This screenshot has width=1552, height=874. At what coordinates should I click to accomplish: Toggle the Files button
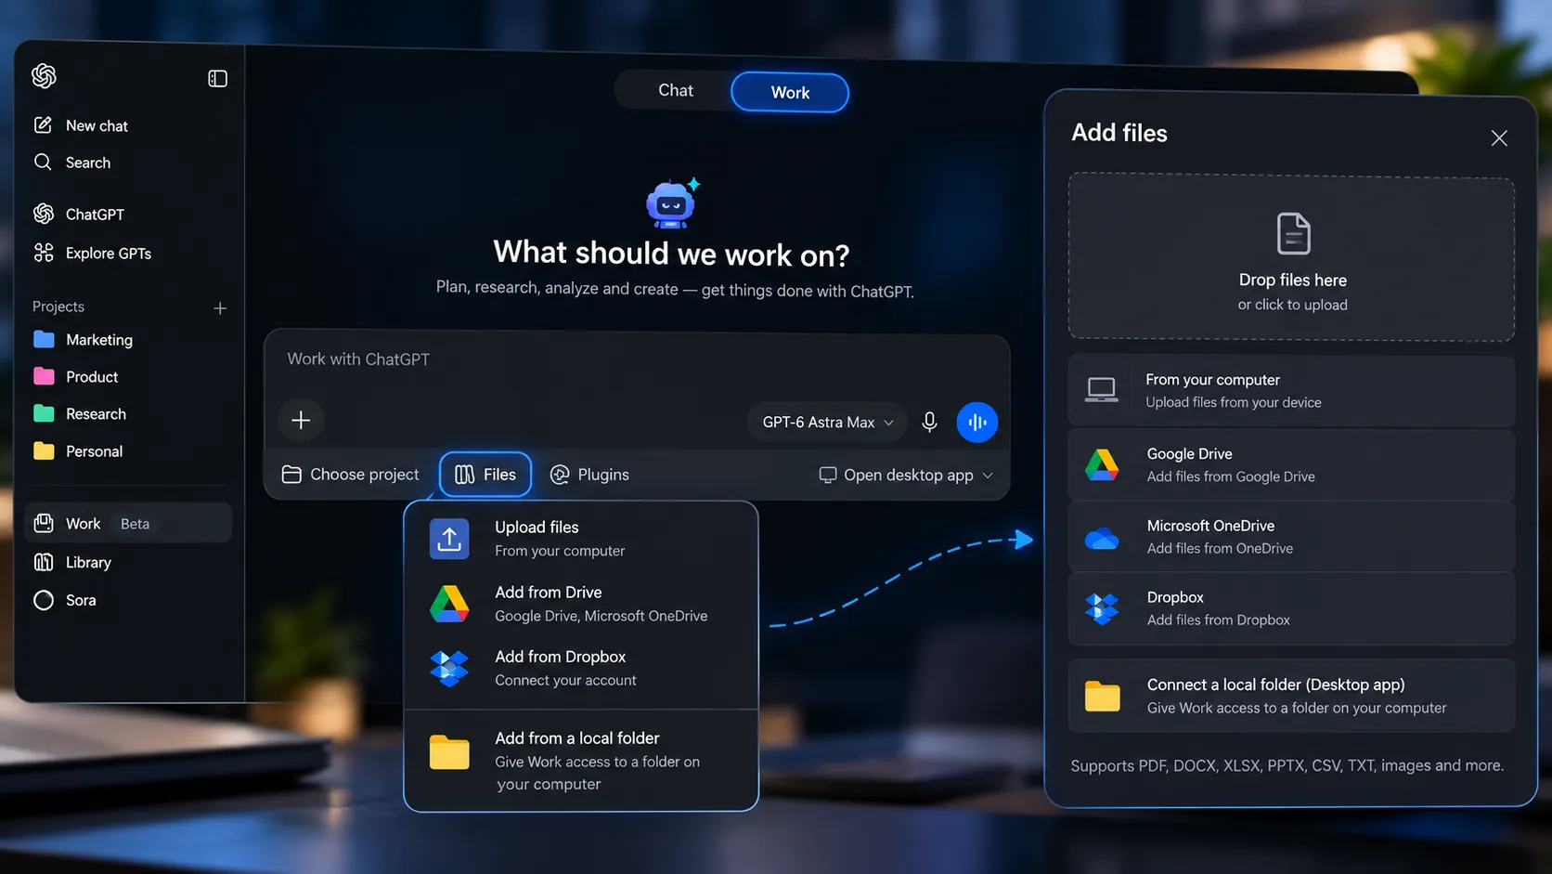(485, 475)
